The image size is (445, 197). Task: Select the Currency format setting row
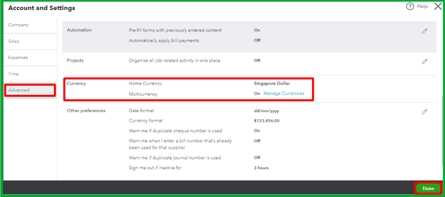point(146,121)
